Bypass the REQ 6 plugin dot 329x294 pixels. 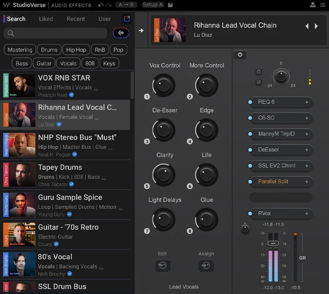[x=250, y=102]
